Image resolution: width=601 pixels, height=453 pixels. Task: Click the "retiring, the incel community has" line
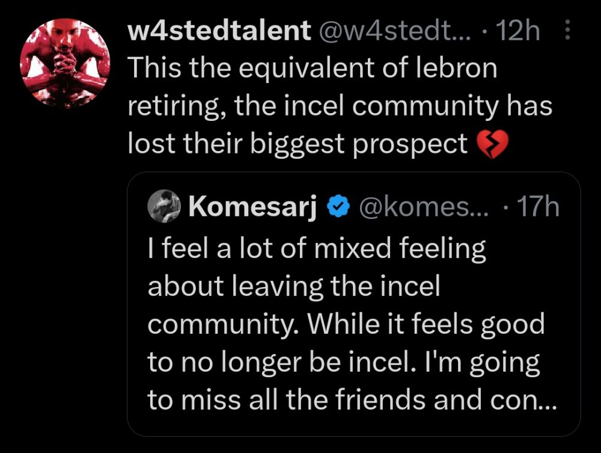(x=340, y=107)
